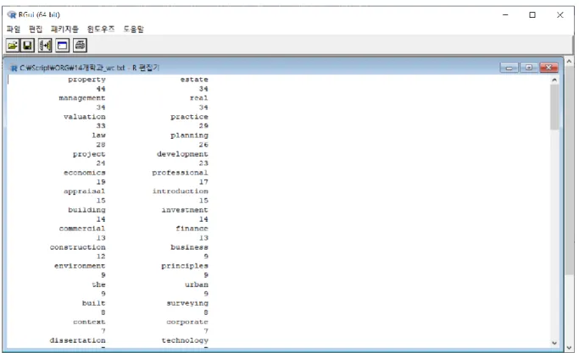
Task: Click the word 'practice'
Action: point(189,117)
